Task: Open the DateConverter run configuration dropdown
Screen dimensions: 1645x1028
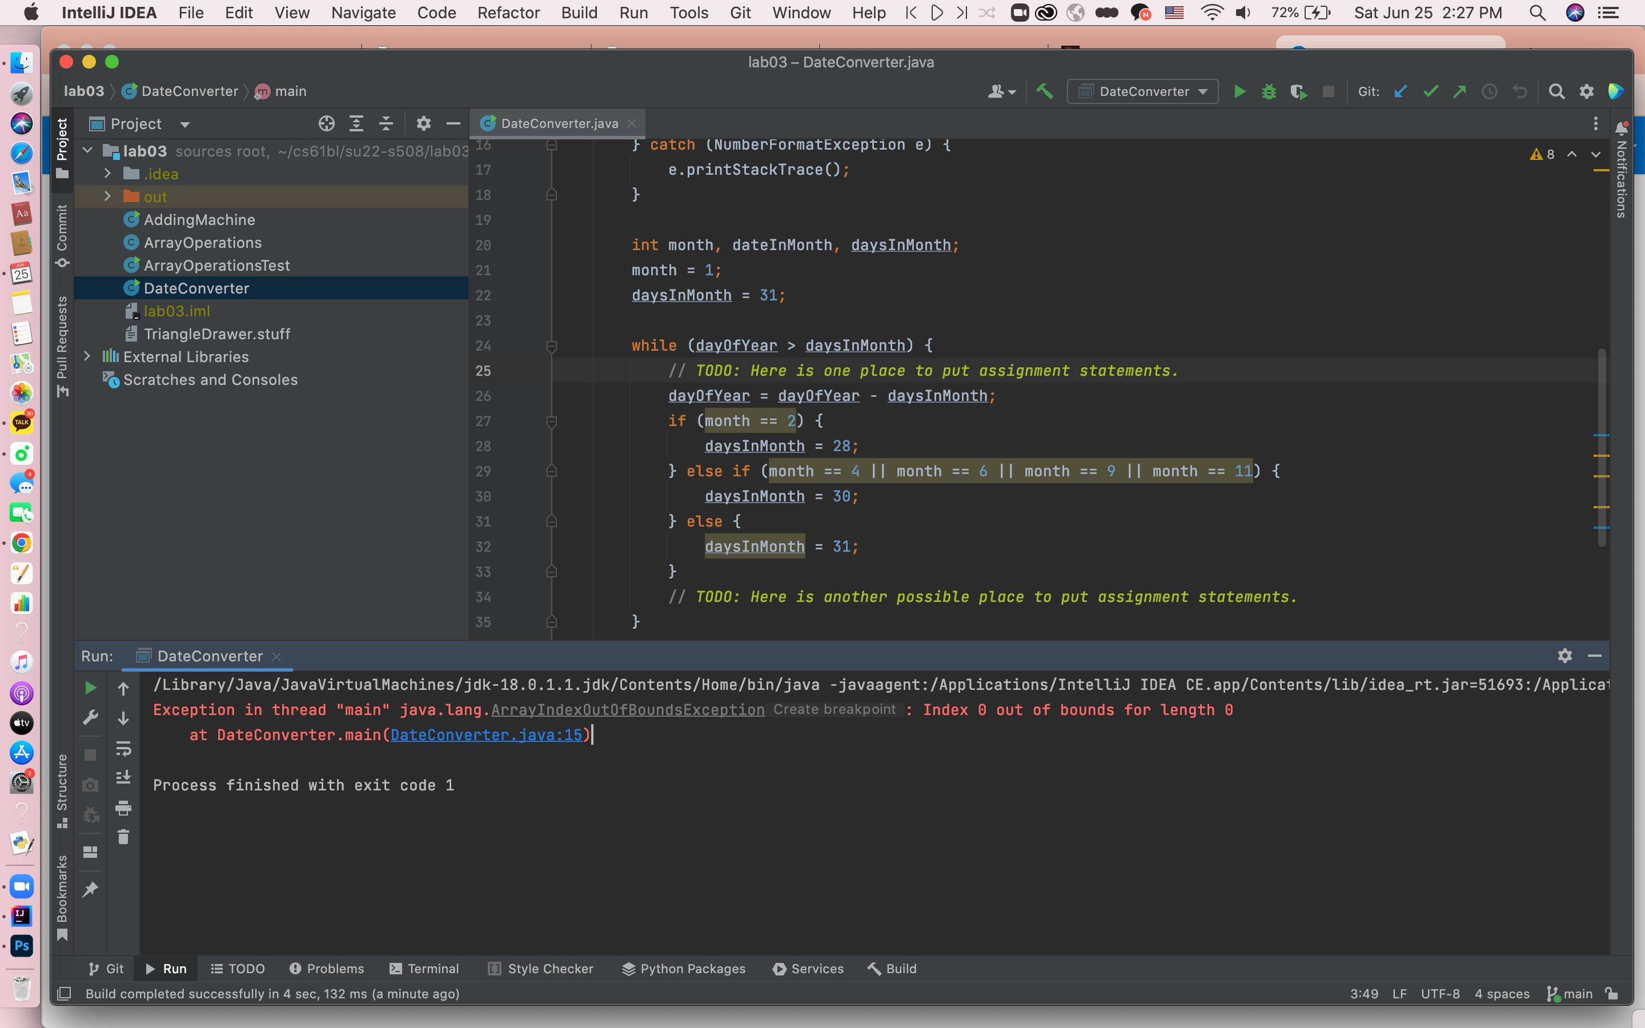Action: click(x=1143, y=91)
